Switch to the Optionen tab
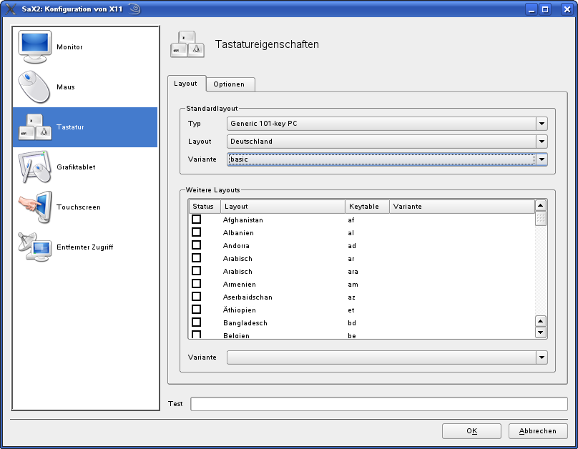The height and width of the screenshot is (449, 578). click(x=229, y=84)
